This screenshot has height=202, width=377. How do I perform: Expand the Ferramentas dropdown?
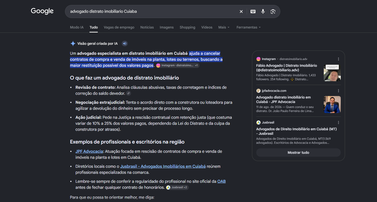248,27
